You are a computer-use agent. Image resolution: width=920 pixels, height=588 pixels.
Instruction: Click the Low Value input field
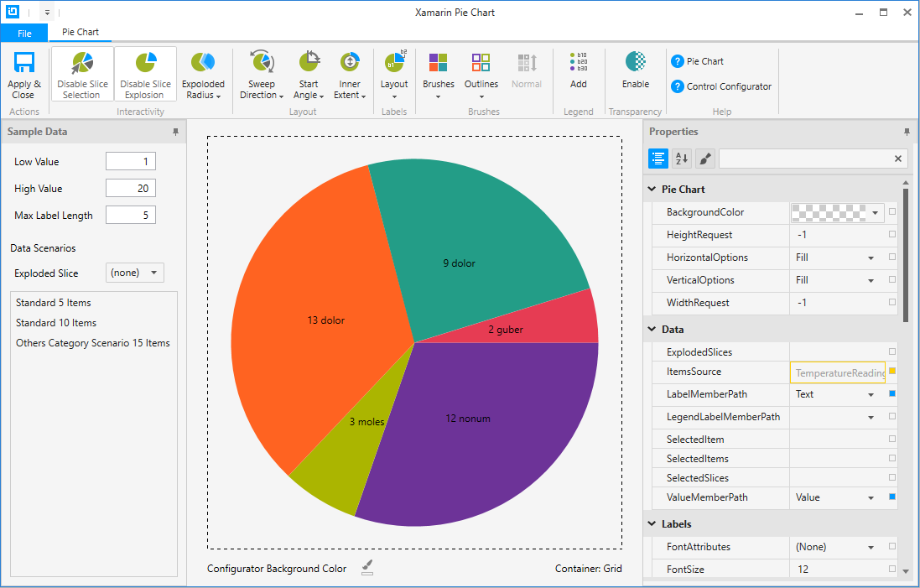click(x=130, y=161)
